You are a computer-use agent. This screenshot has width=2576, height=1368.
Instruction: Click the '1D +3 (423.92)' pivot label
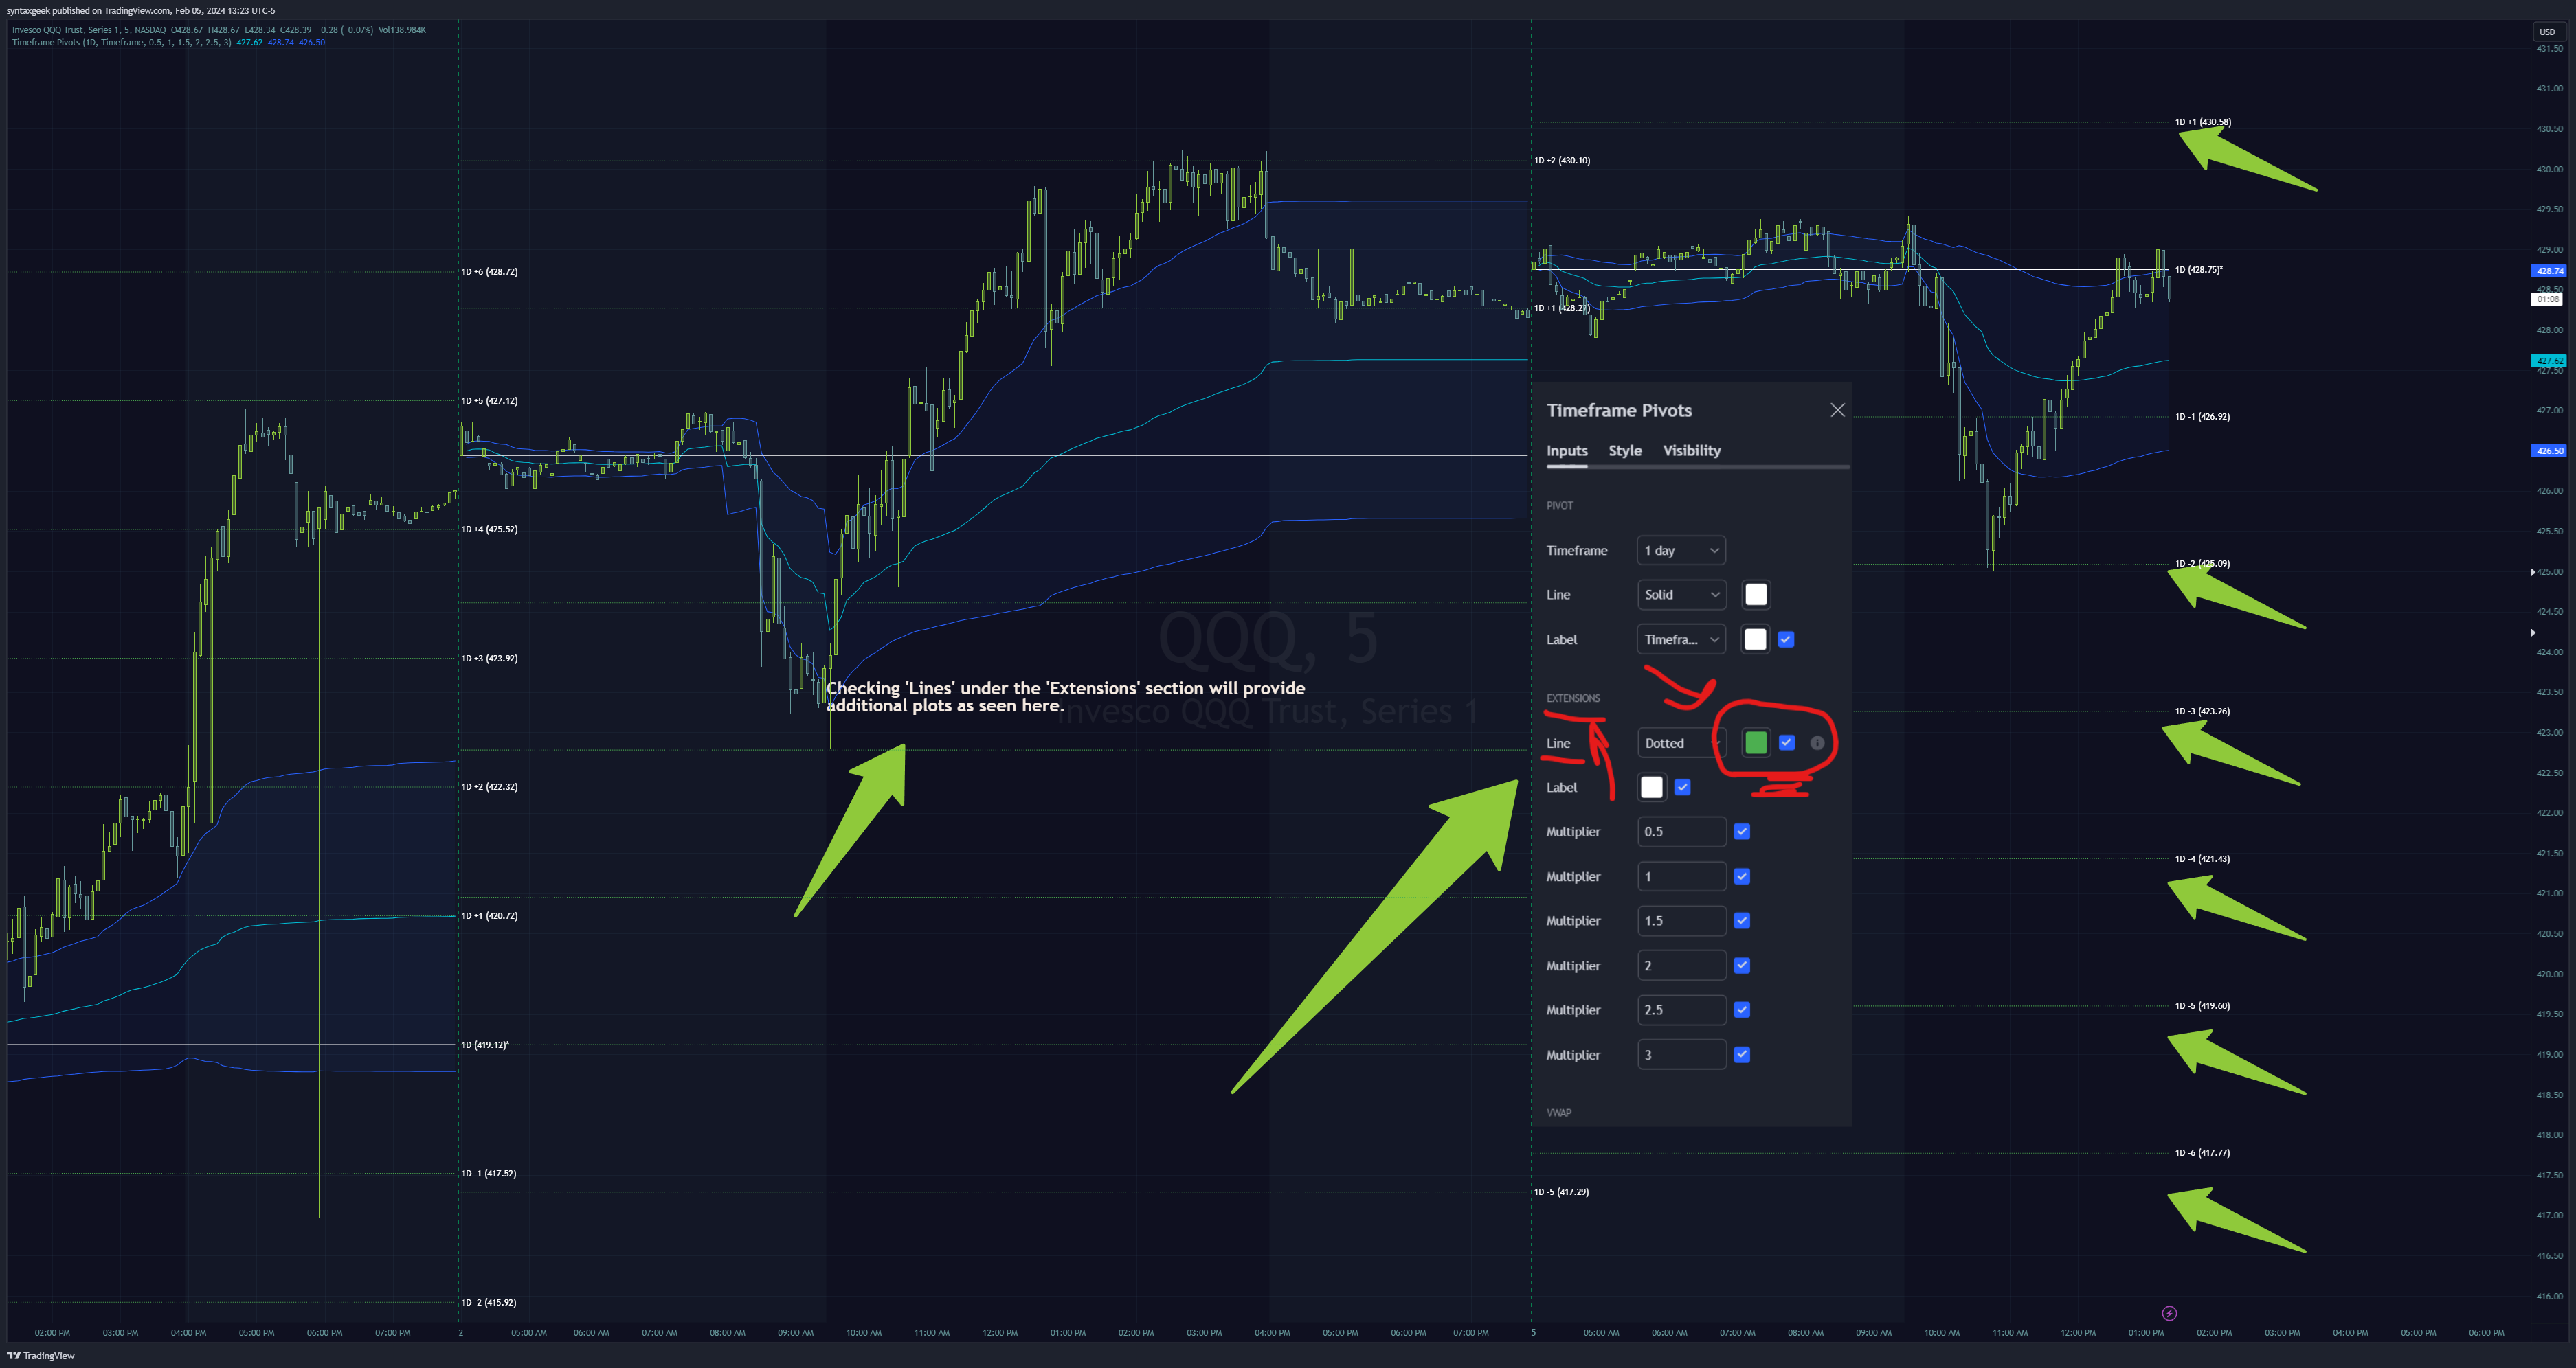(x=489, y=659)
